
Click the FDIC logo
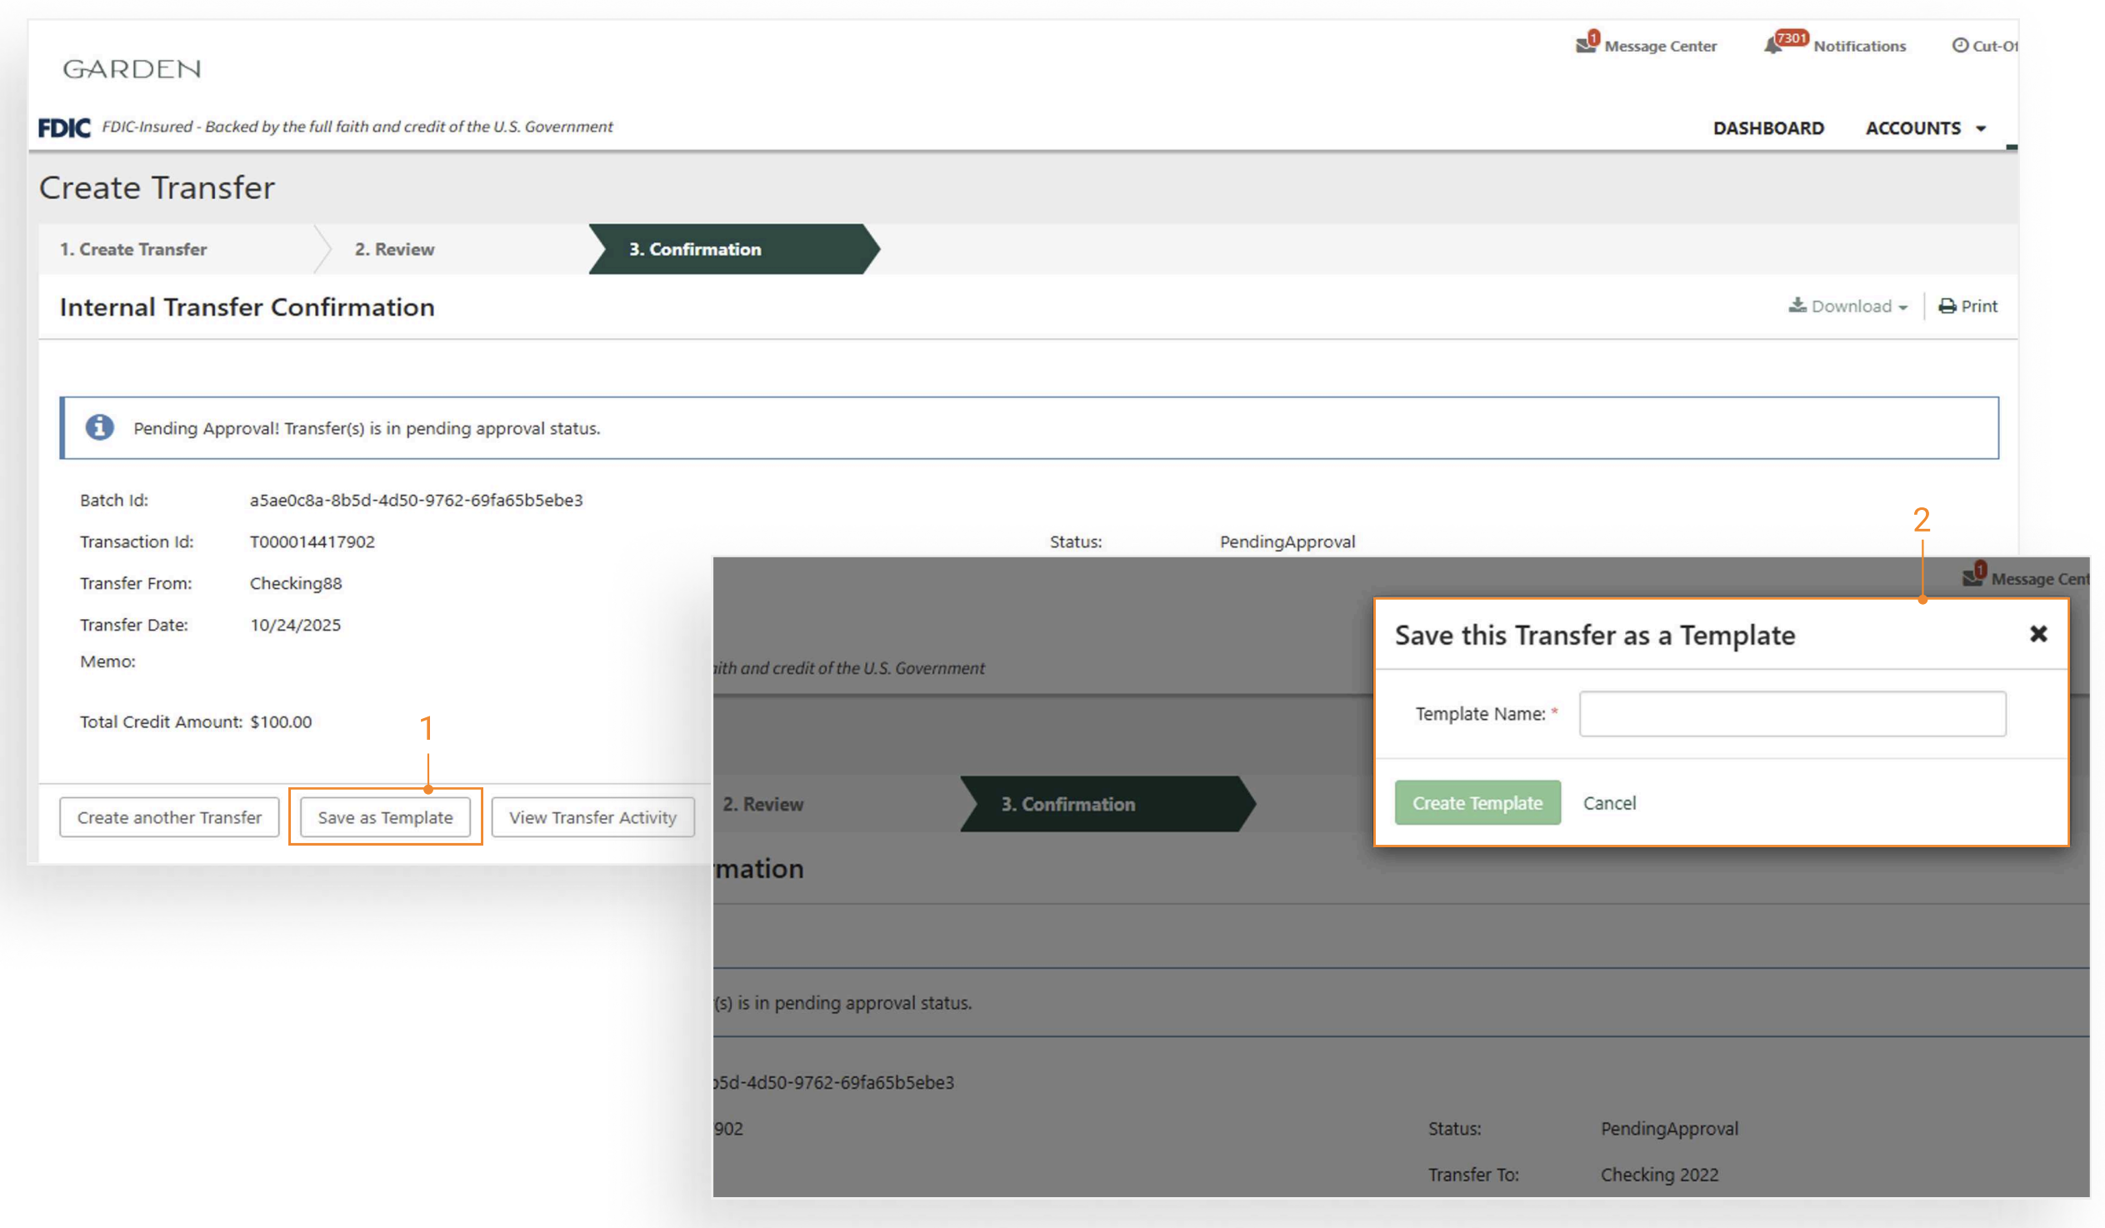64,127
